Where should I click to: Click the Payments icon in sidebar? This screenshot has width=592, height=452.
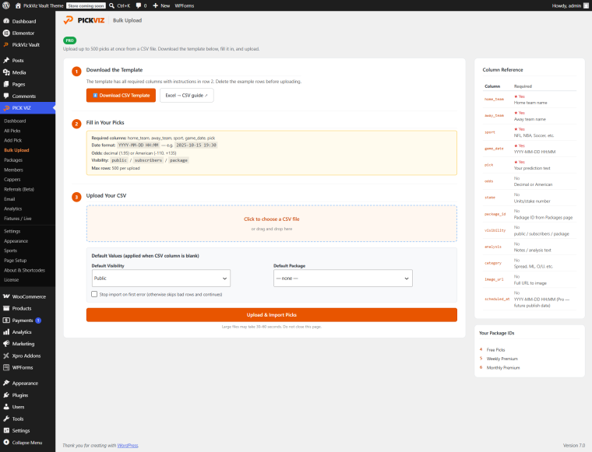tap(6, 321)
